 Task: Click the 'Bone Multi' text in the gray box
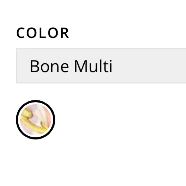(x=71, y=66)
